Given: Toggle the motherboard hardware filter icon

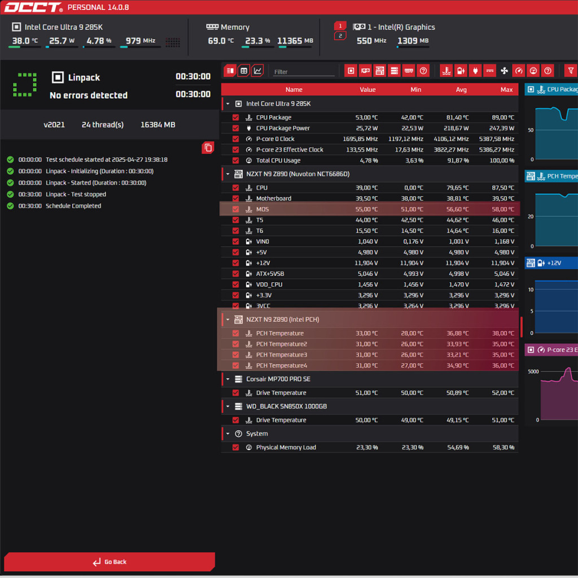Looking at the screenshot, I should point(380,71).
